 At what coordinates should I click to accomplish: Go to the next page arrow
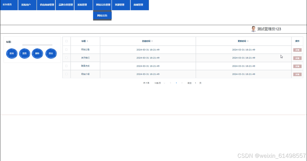[x=182, y=83]
